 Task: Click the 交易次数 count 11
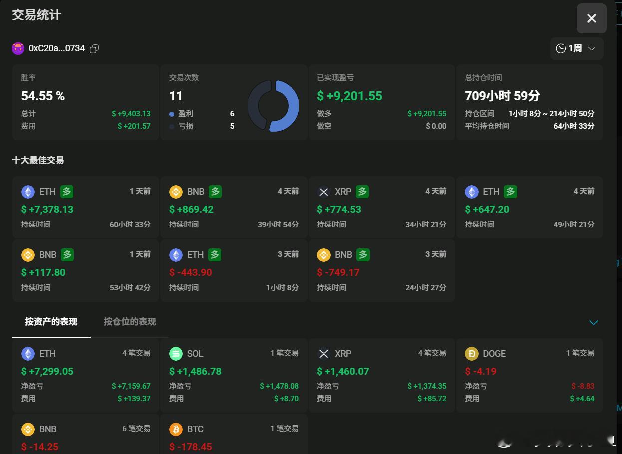point(176,96)
